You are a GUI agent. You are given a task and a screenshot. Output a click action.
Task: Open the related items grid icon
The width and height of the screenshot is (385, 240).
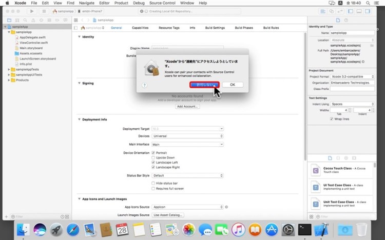(x=75, y=20)
